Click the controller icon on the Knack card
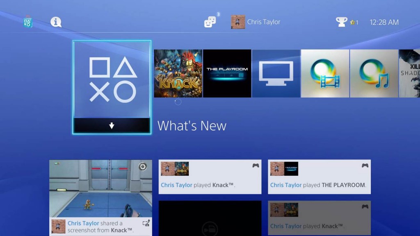The height and width of the screenshot is (236, 420). [x=255, y=165]
